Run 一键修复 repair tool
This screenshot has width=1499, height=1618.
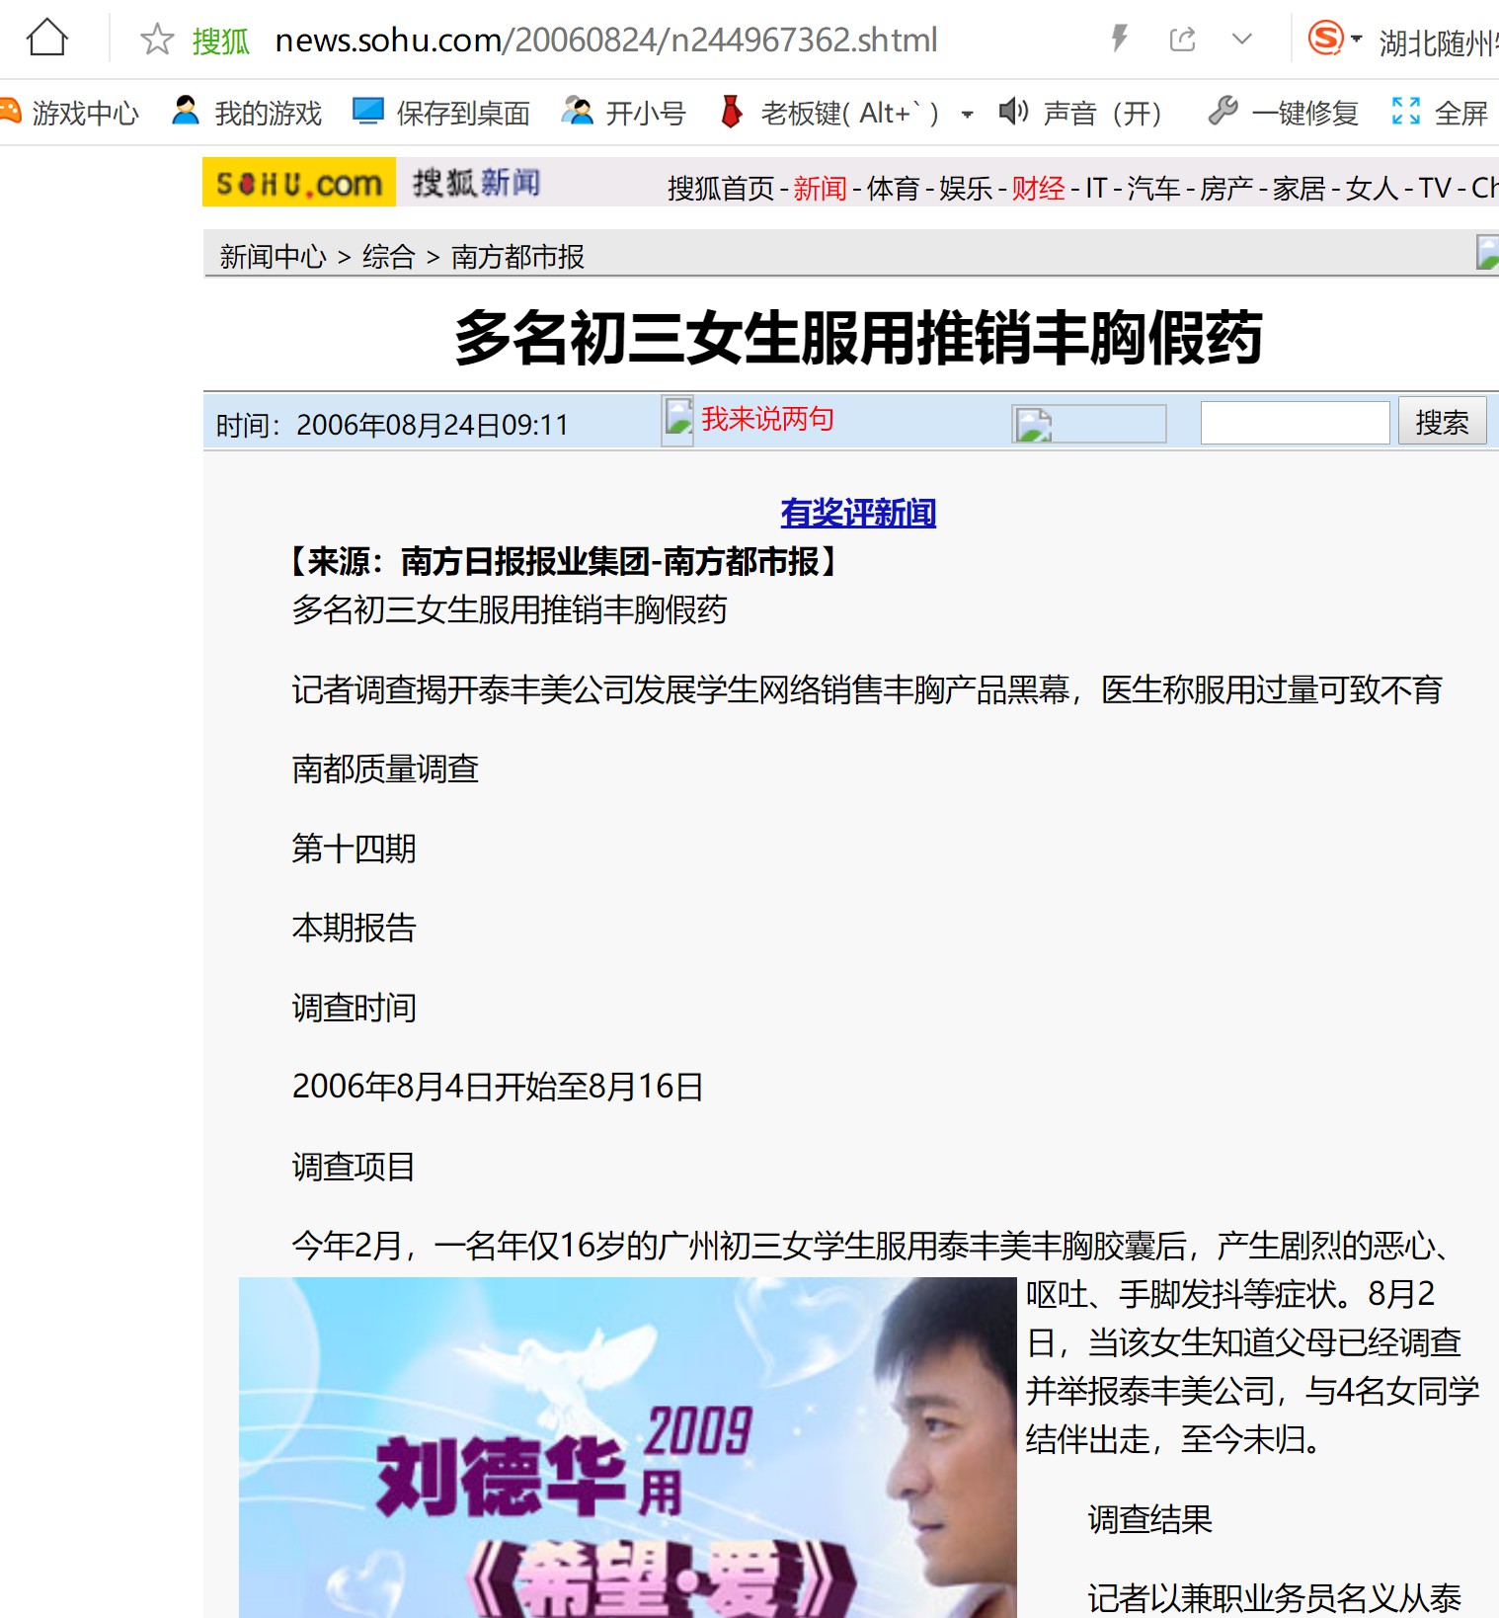tap(1284, 113)
